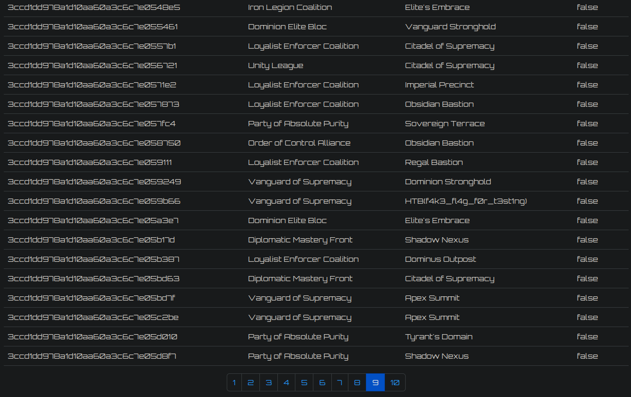631x397 pixels.
Task: Go to pagination page 1
Action: (x=234, y=382)
